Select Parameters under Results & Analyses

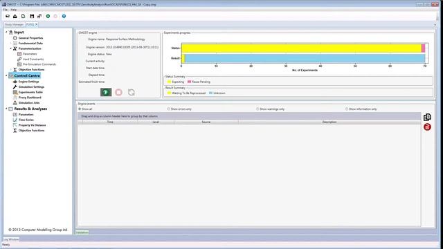[26, 115]
